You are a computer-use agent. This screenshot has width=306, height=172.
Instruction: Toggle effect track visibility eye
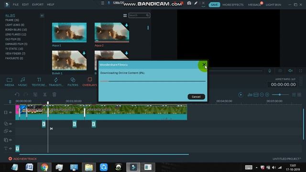pos(11,124)
